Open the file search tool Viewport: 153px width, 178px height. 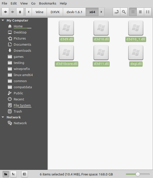[x=124, y=12]
